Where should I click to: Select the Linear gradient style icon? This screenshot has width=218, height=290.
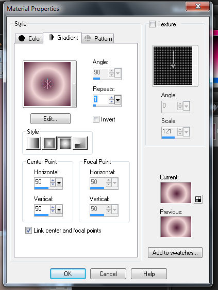pos(33,143)
